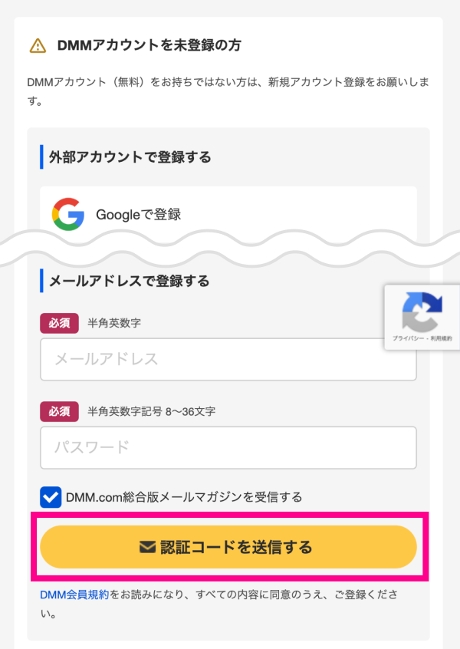
Task: Click the 必須 badge above the email field
Action: (x=59, y=323)
